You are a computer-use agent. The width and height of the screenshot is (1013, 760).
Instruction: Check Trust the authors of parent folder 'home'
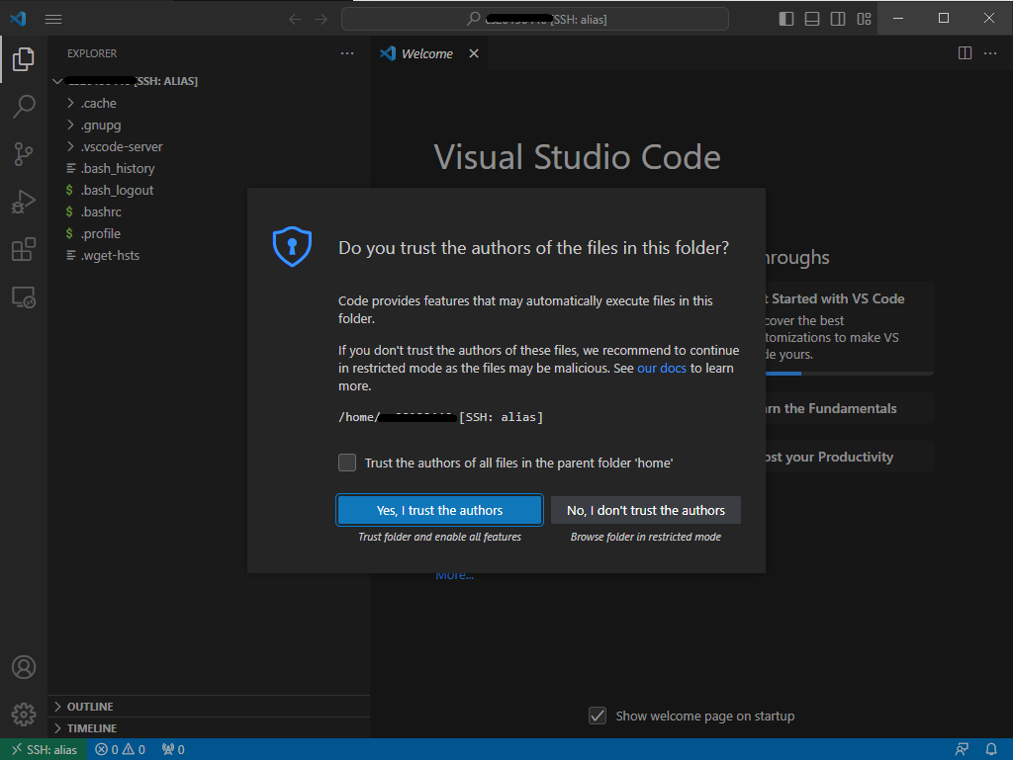pyautogui.click(x=347, y=463)
